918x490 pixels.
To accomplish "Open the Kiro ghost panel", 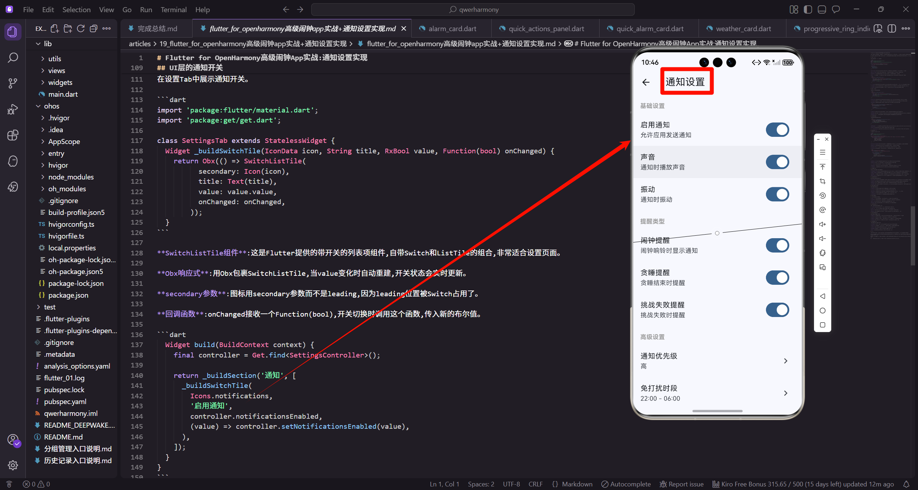I will [x=13, y=161].
